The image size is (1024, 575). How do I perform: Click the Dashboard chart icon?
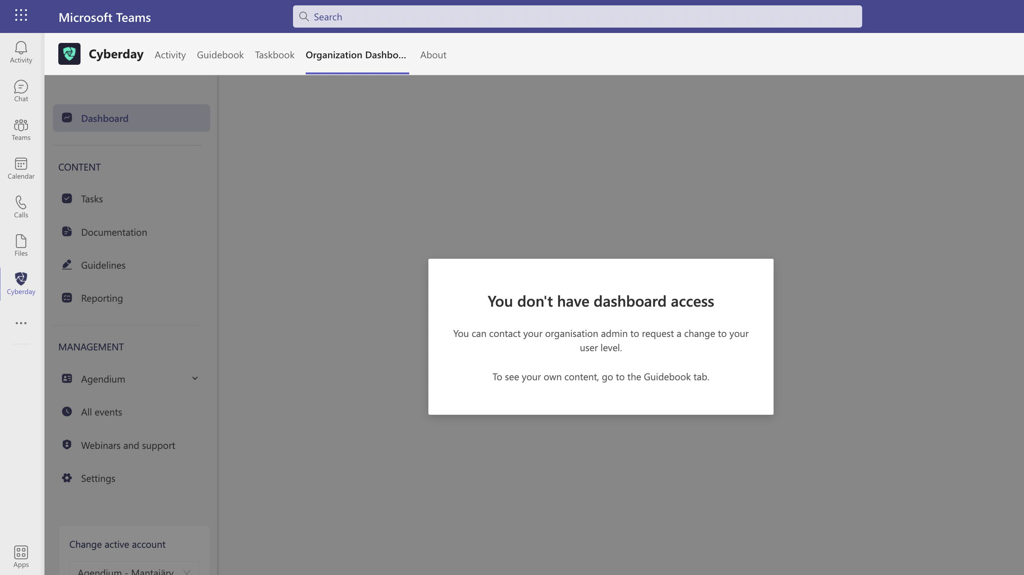tap(67, 118)
